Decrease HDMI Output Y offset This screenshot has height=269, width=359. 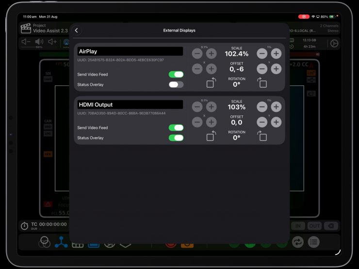(262, 122)
